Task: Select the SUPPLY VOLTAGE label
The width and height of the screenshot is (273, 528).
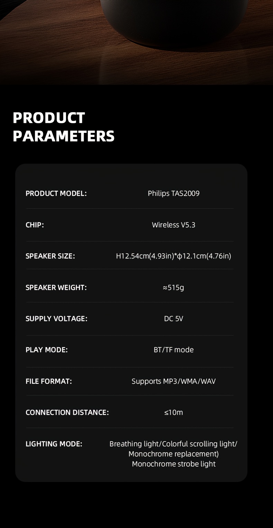Action: [x=56, y=319]
